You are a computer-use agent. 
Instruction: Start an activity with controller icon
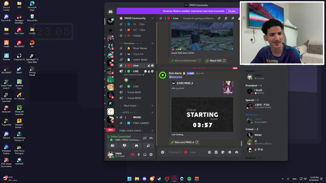137,146
